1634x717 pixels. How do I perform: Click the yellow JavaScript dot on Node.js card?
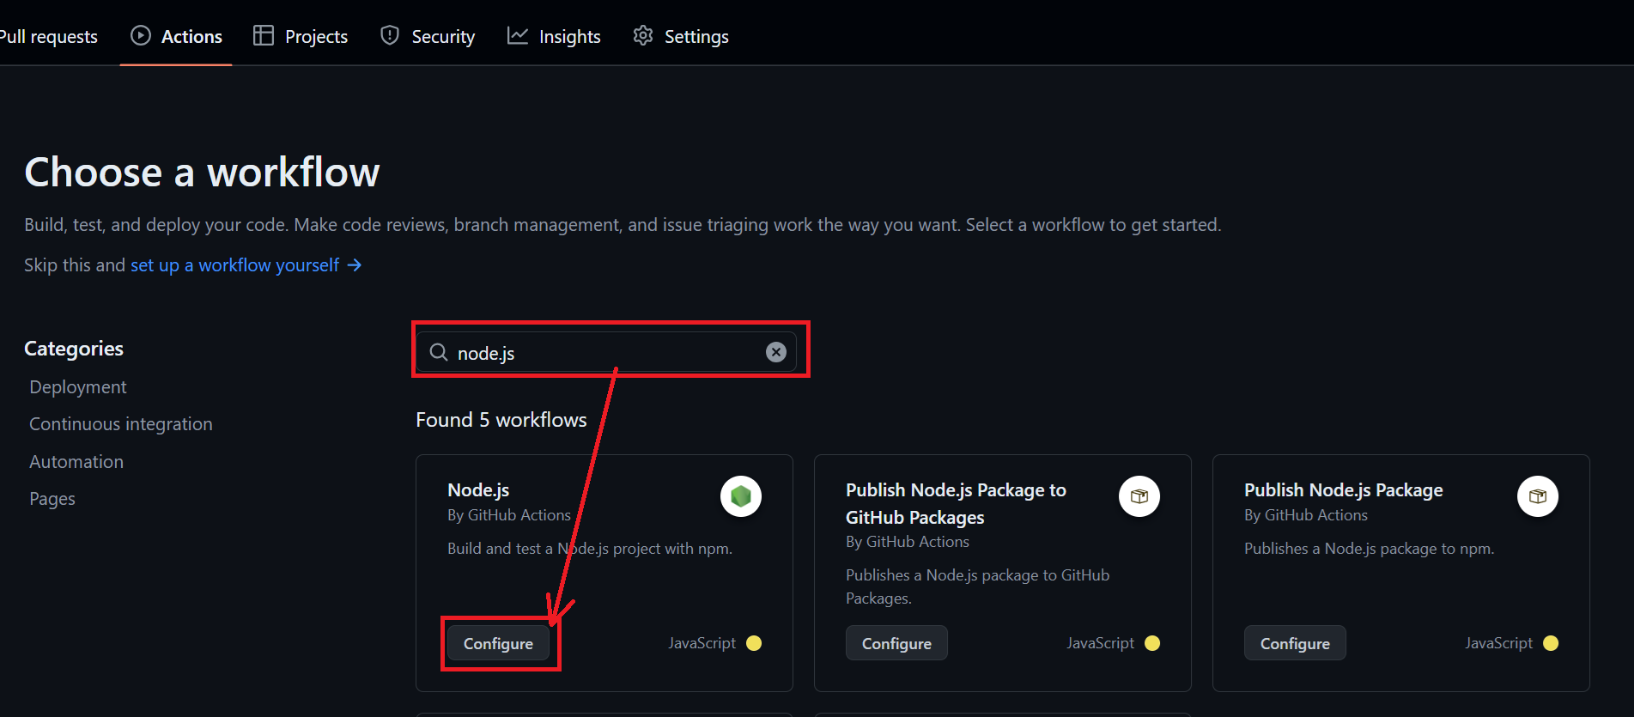[754, 643]
